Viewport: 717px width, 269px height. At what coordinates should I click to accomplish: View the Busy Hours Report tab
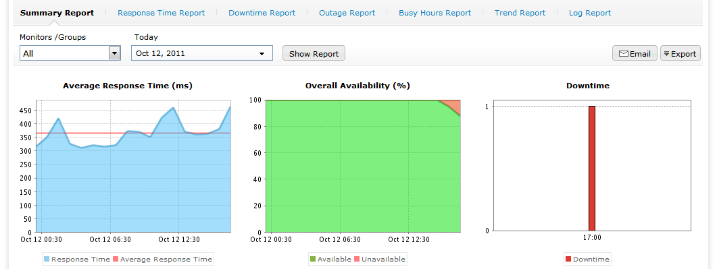click(x=435, y=13)
